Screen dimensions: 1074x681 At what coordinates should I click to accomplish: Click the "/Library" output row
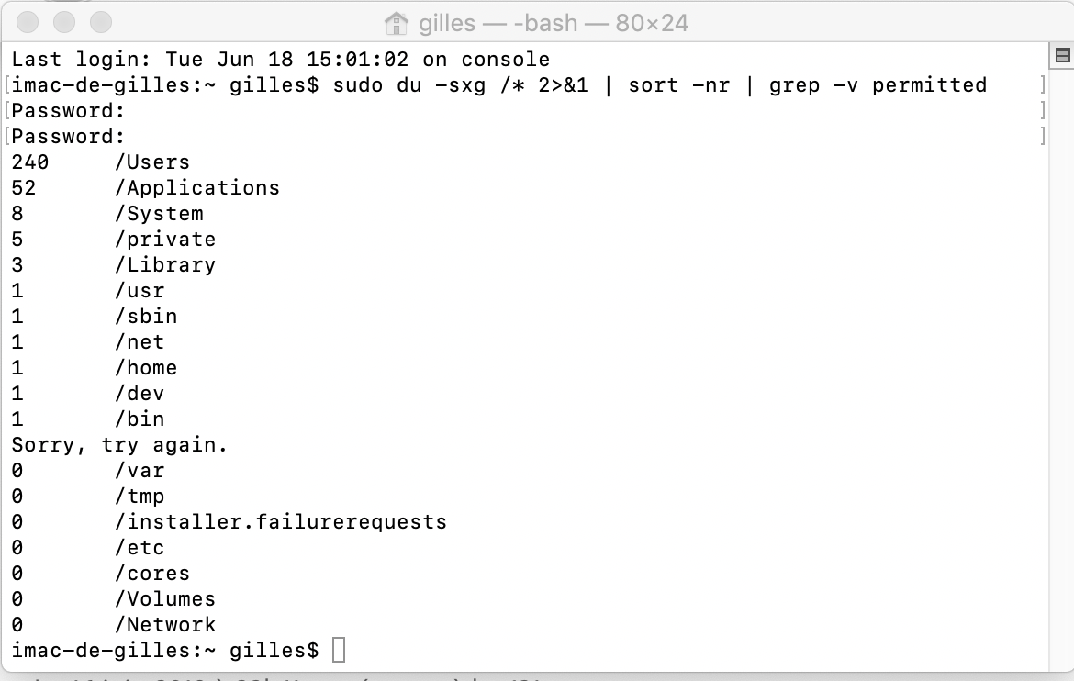tap(165, 265)
